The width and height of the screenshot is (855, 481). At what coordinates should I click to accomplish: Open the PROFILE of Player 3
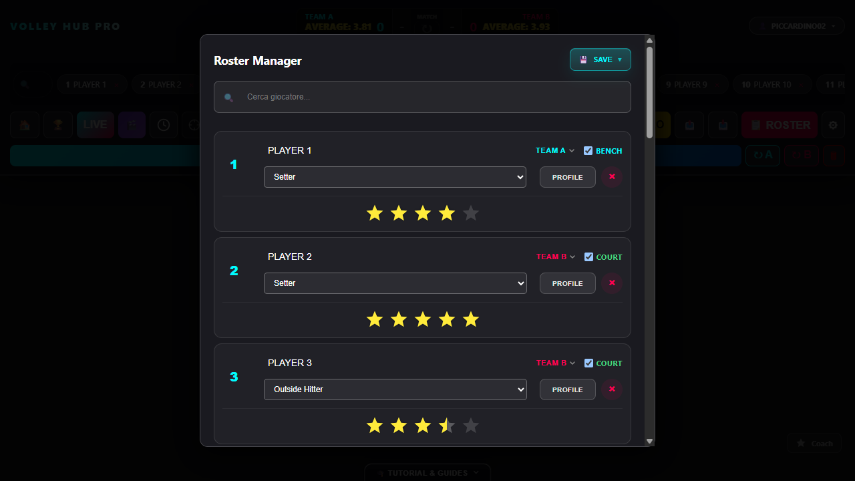coord(568,389)
